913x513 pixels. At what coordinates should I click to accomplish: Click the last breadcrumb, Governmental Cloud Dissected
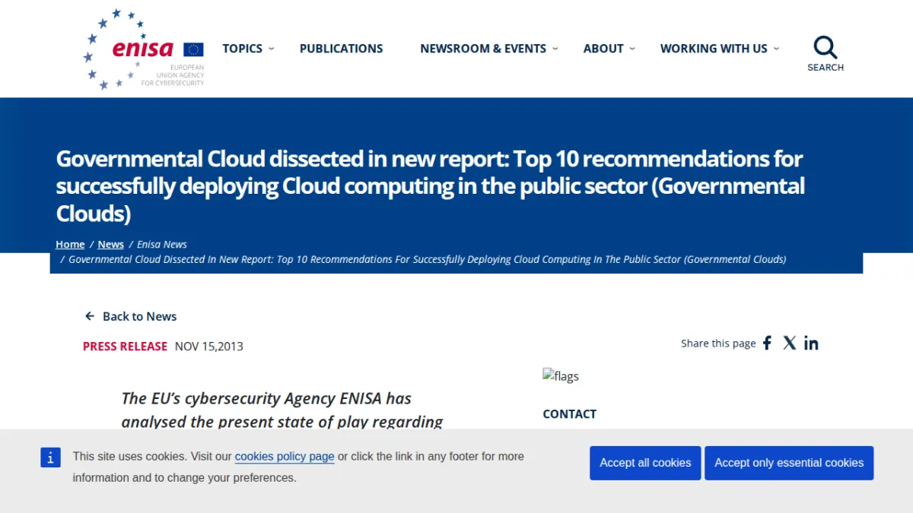point(428,259)
